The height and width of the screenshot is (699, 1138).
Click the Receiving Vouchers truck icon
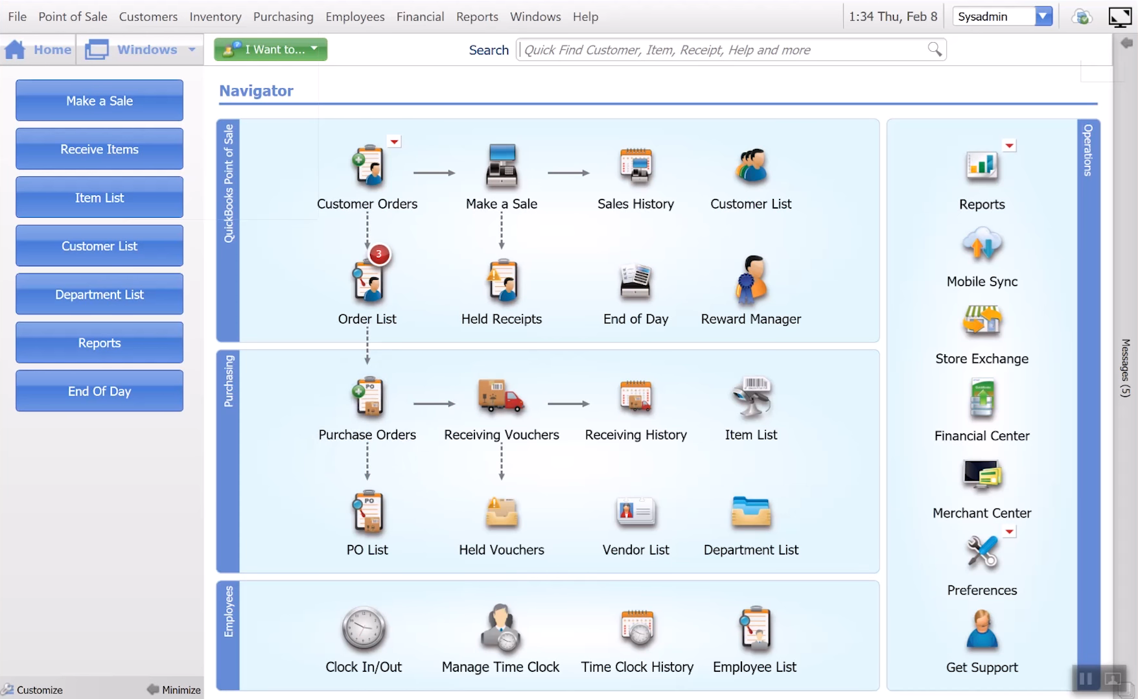pyautogui.click(x=501, y=396)
